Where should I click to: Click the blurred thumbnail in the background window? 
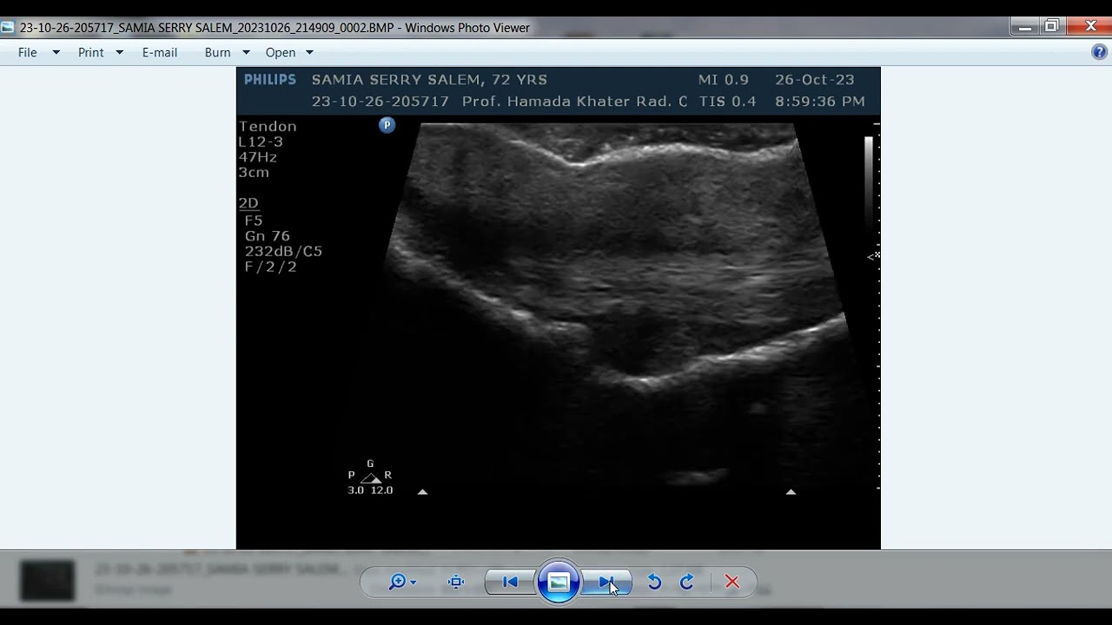48,580
